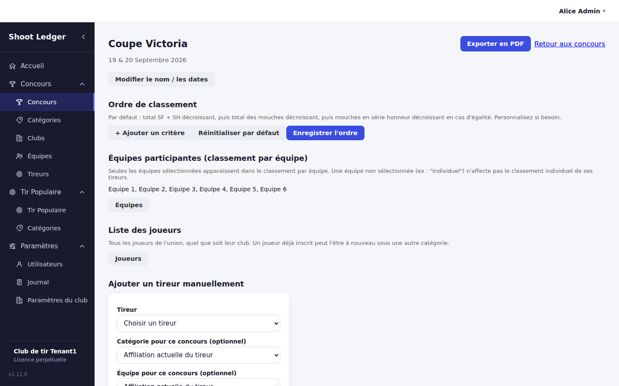Open the Catégorie pour ce concours dropdown
Viewport: 619px width, 386px height.
click(199, 355)
